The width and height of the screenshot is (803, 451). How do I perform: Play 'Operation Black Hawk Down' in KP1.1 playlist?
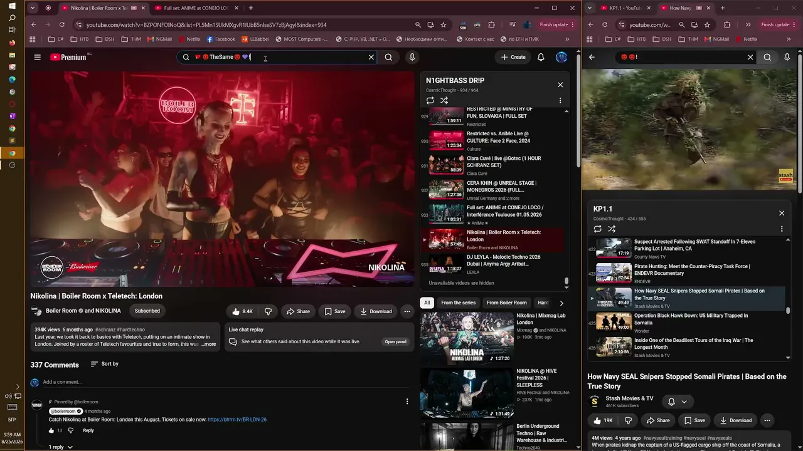(x=686, y=323)
